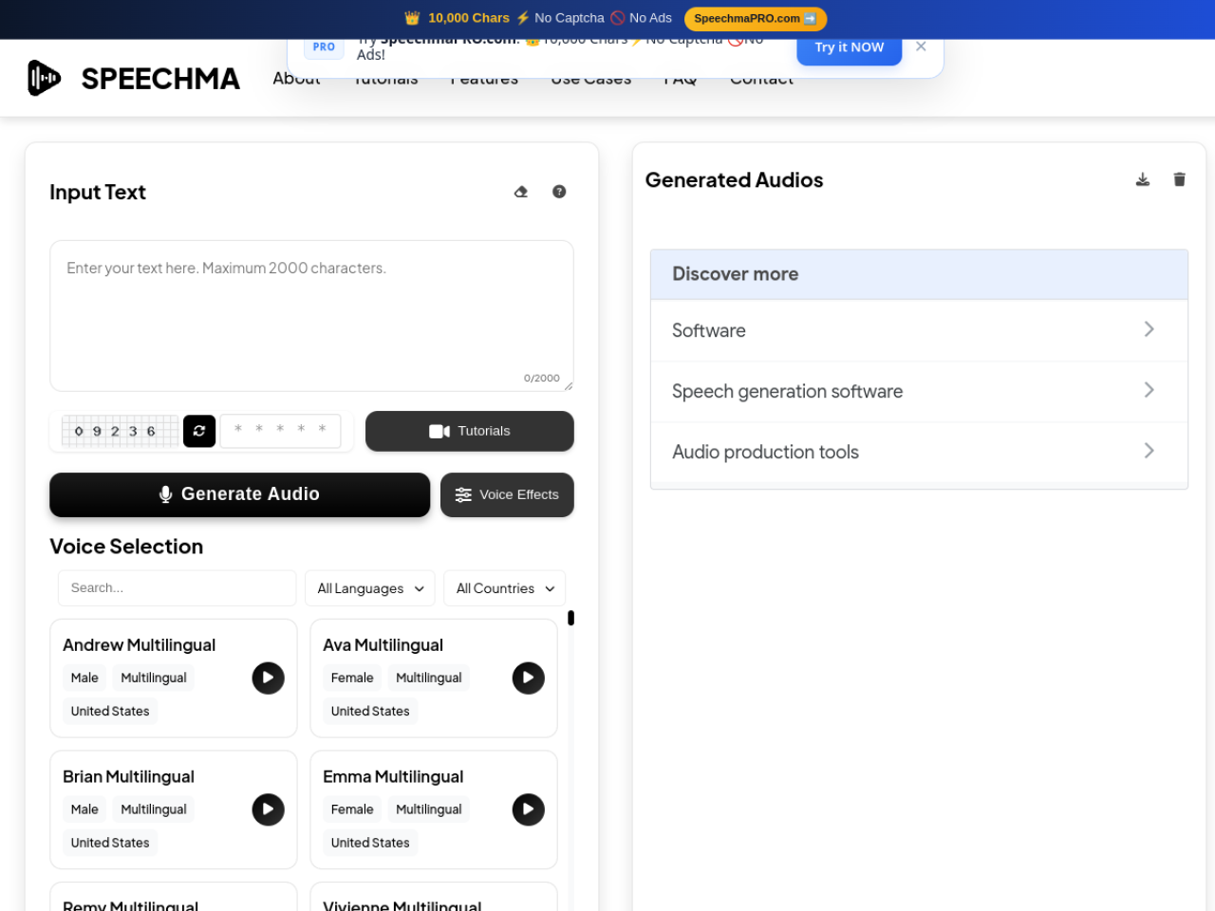Select the Brian Multilingual voice card

click(173, 809)
